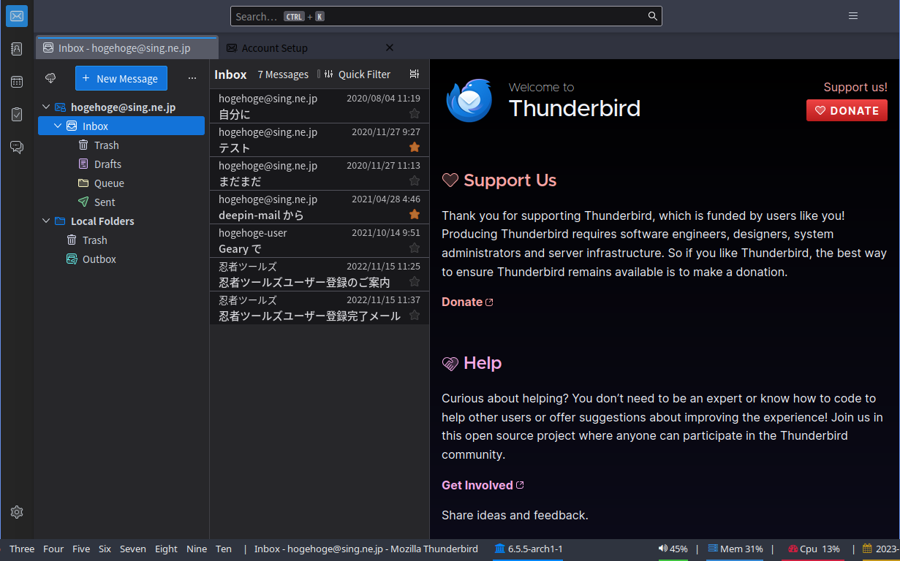
Task: Toggle star on Geary で message
Action: coord(415,248)
